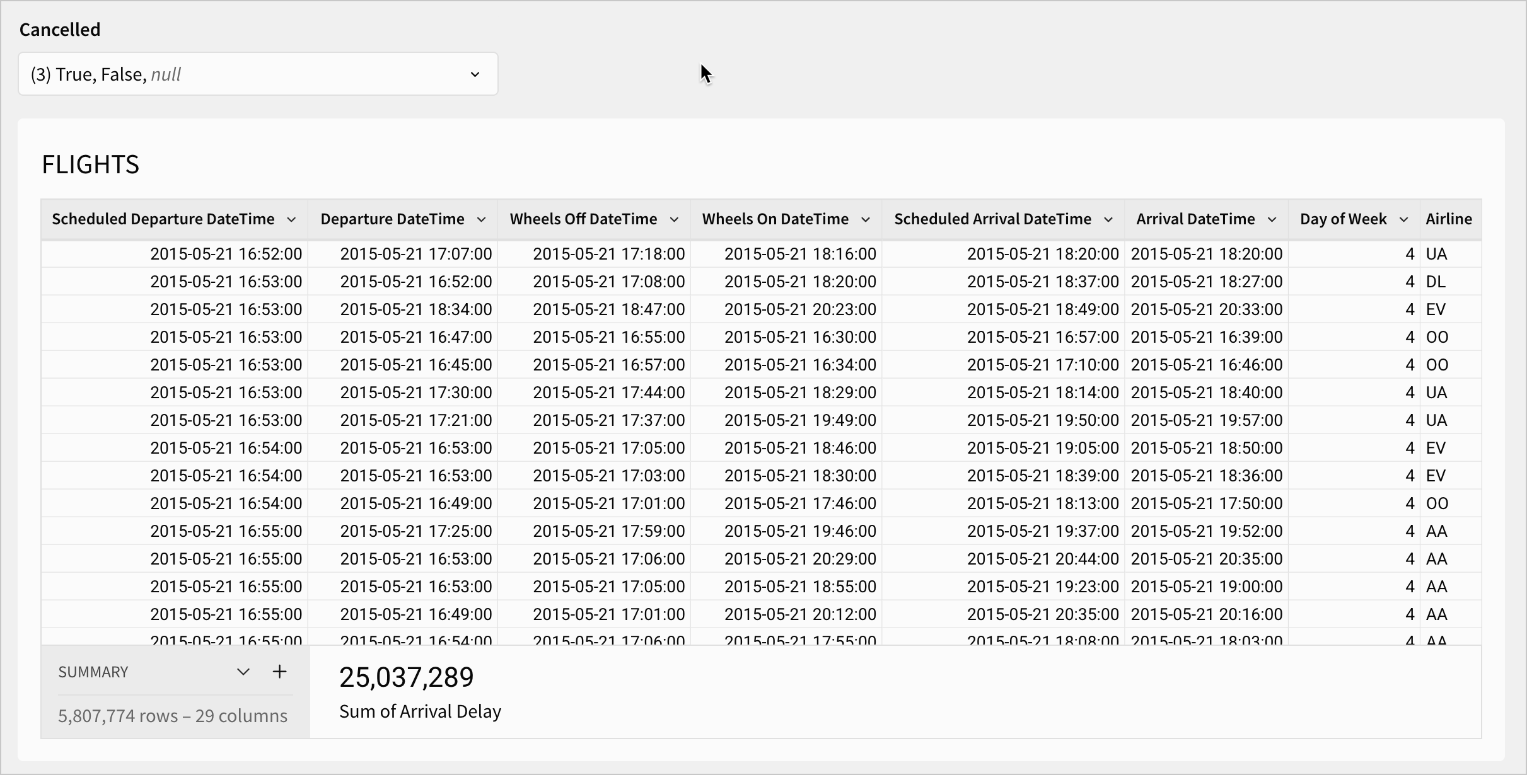Select arrival cell 2015-05-21 20:33:00

point(1206,309)
